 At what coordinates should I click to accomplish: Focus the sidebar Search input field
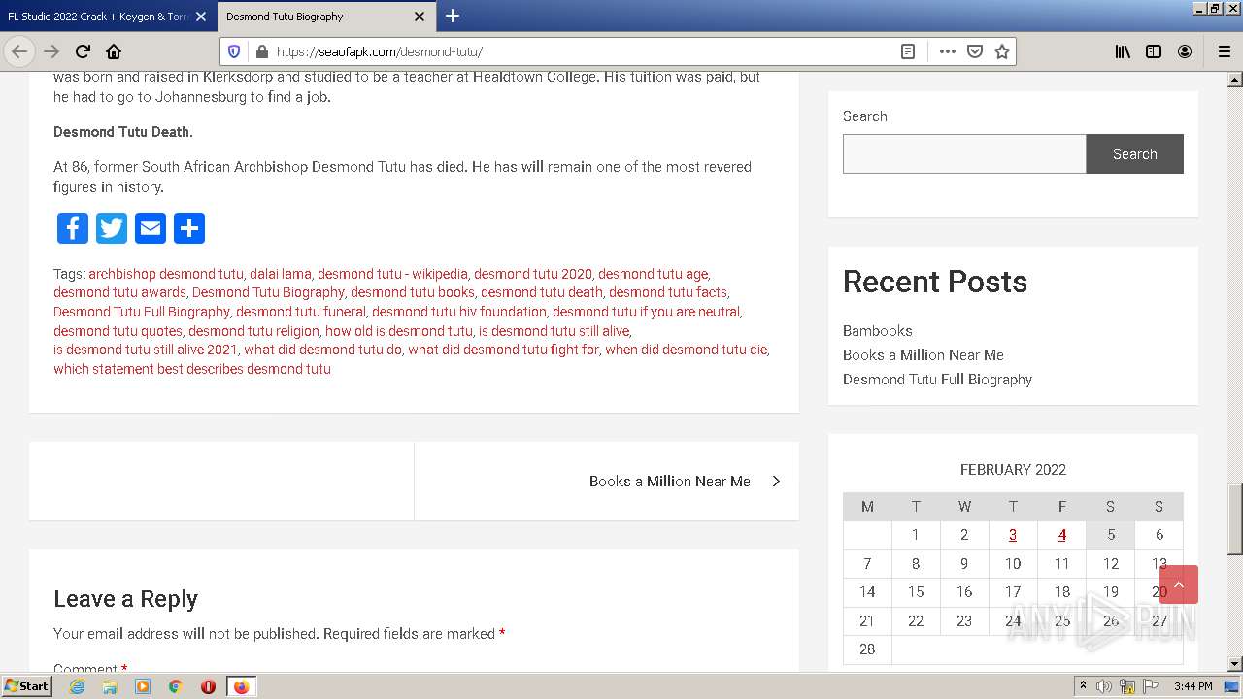964,153
